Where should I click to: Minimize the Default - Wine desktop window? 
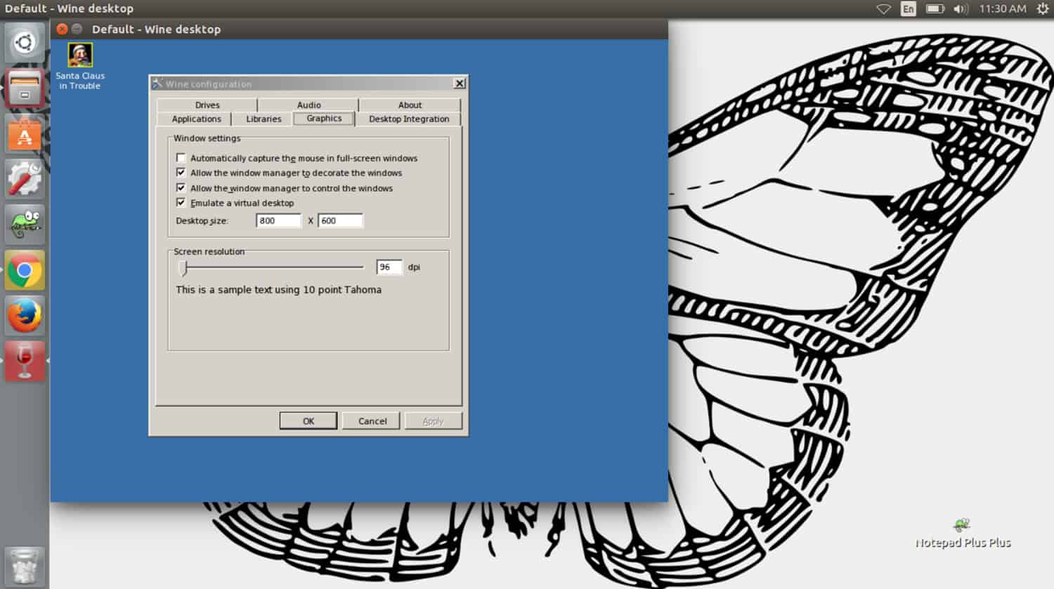77,29
